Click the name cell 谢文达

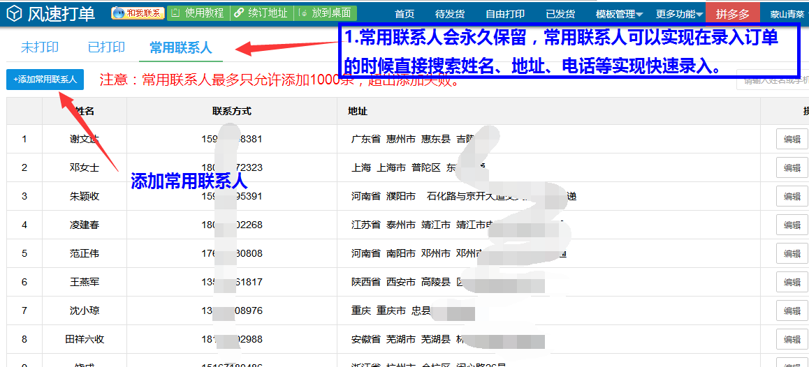click(x=85, y=139)
